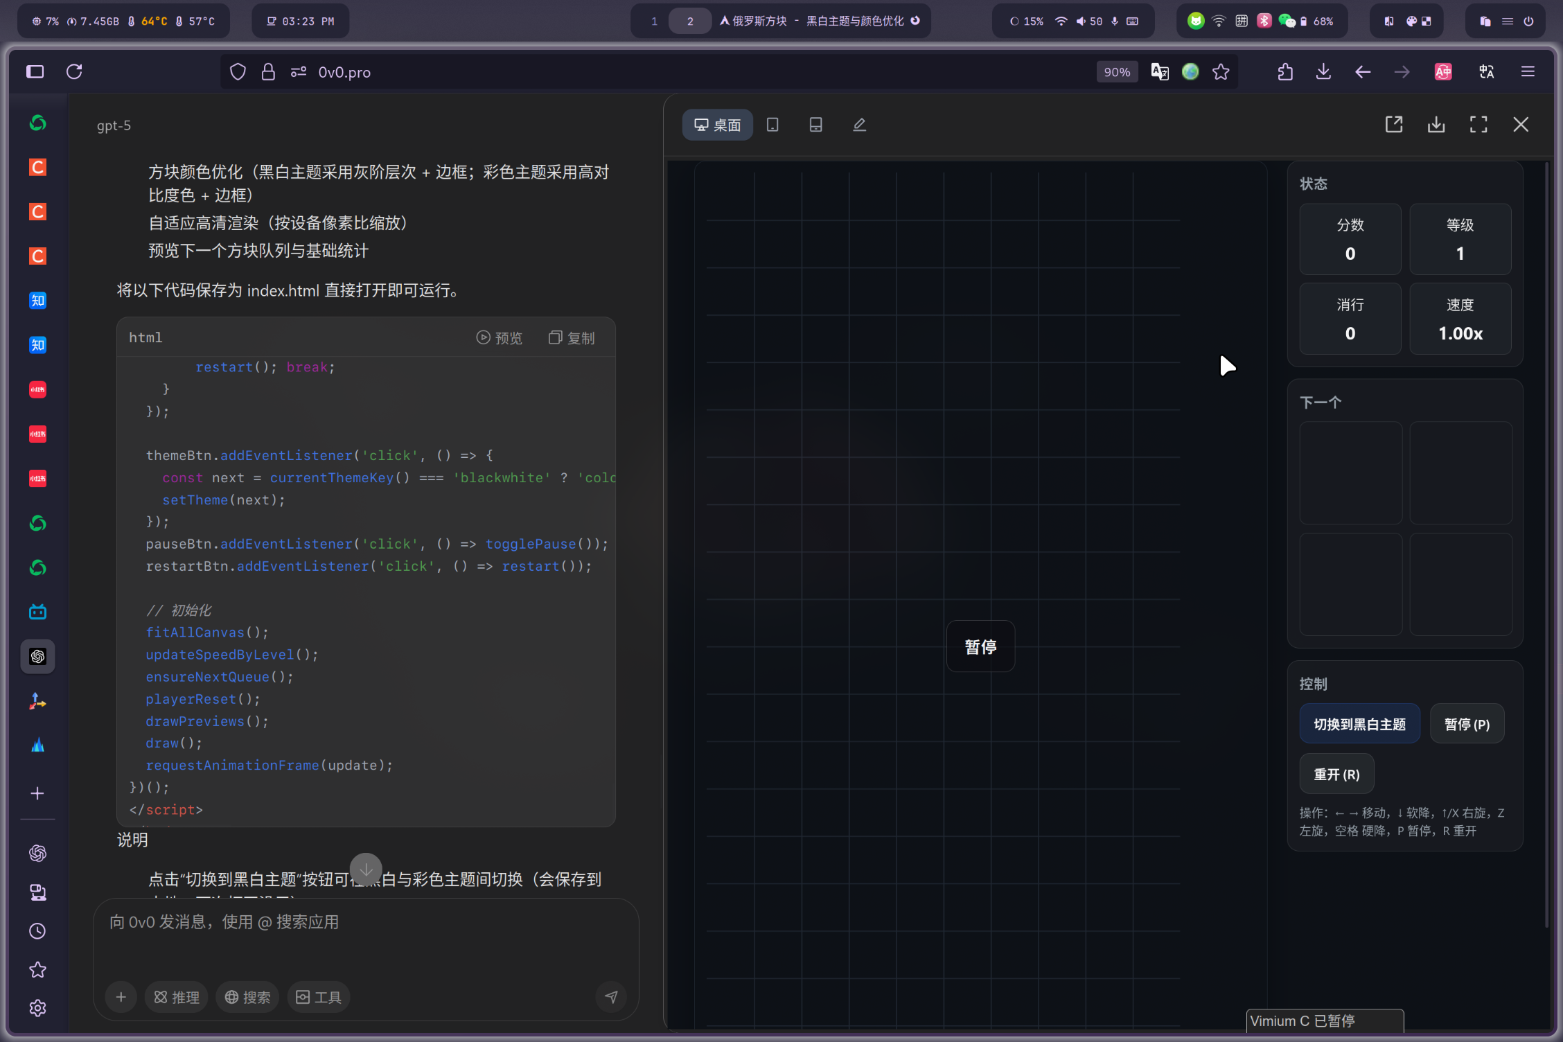Open the power icon in the top bar

pos(1528,21)
